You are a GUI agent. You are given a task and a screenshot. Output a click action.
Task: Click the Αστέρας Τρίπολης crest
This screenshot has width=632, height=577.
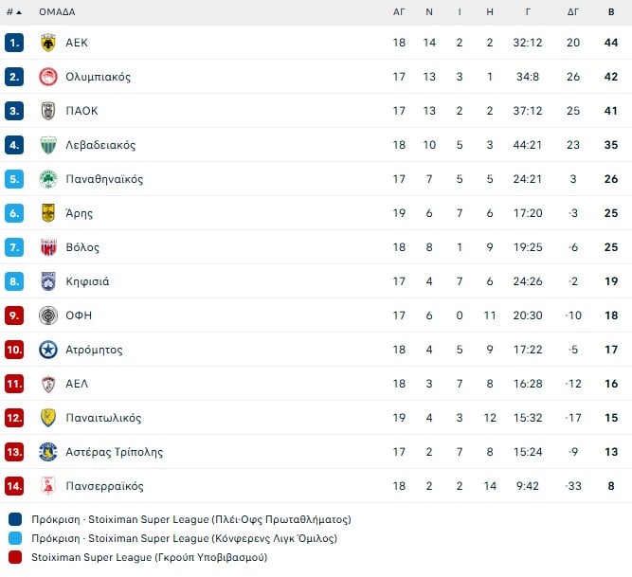pyautogui.click(x=48, y=452)
